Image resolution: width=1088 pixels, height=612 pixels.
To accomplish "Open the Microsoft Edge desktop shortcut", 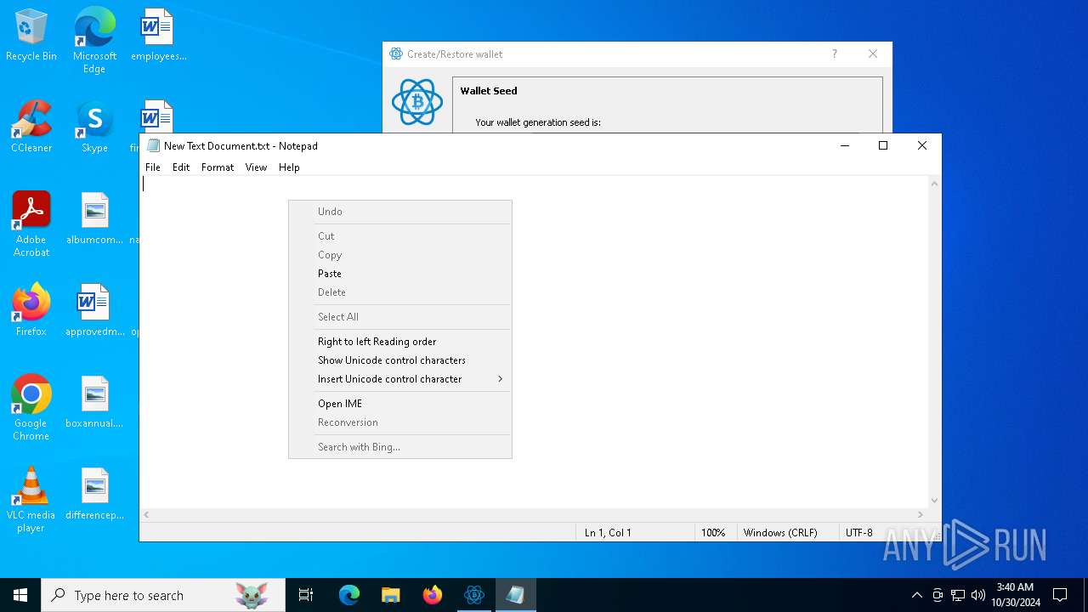I will [x=94, y=40].
